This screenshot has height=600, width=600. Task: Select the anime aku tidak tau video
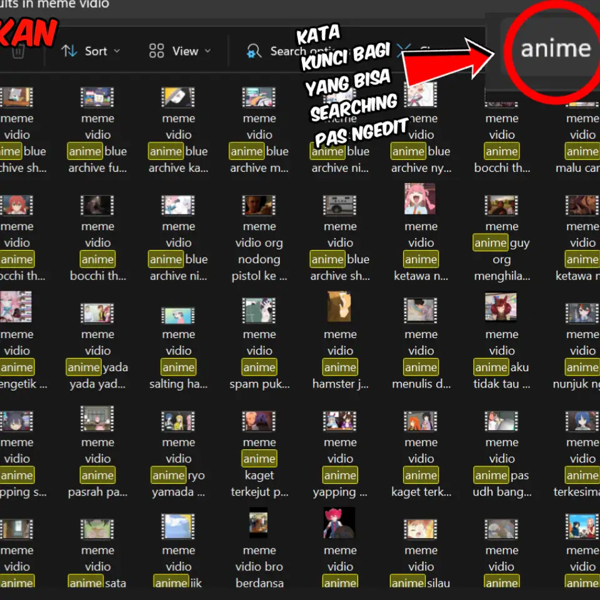click(502, 341)
